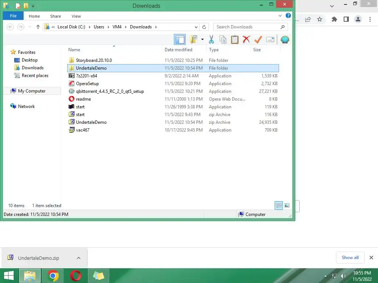Click the Copy toolbar icon
This screenshot has height=283, width=378.
click(223, 39)
